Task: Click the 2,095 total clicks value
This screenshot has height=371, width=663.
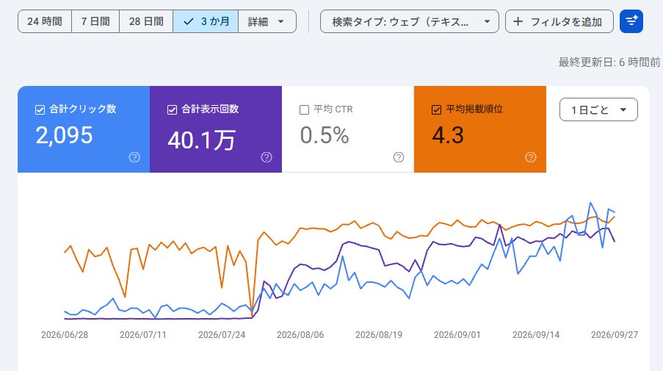Action: [x=64, y=135]
